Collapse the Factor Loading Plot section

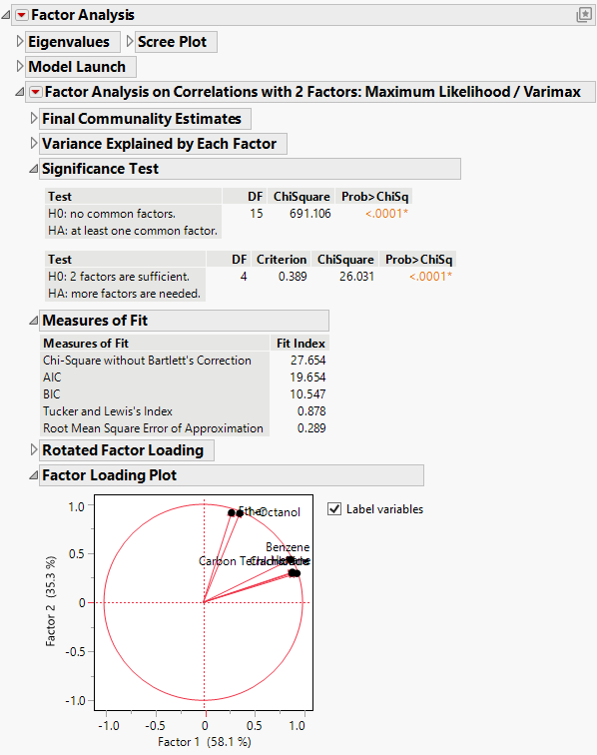(x=33, y=475)
